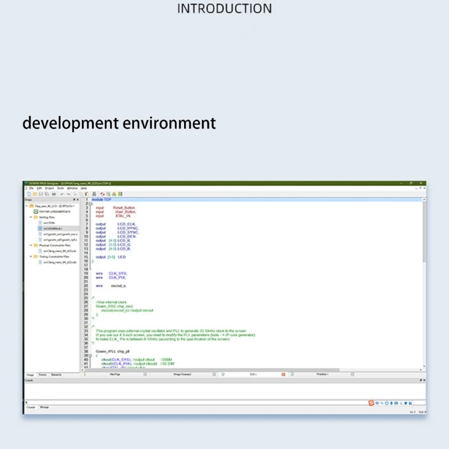Select the .cst physical constraints file
The width and height of the screenshot is (449, 449).
[59, 251]
